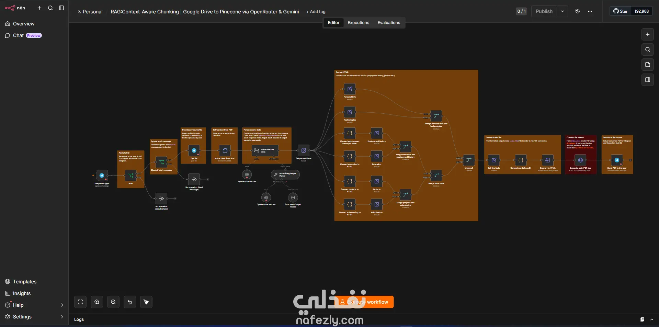Select the Send PDF to the user node

617,160
